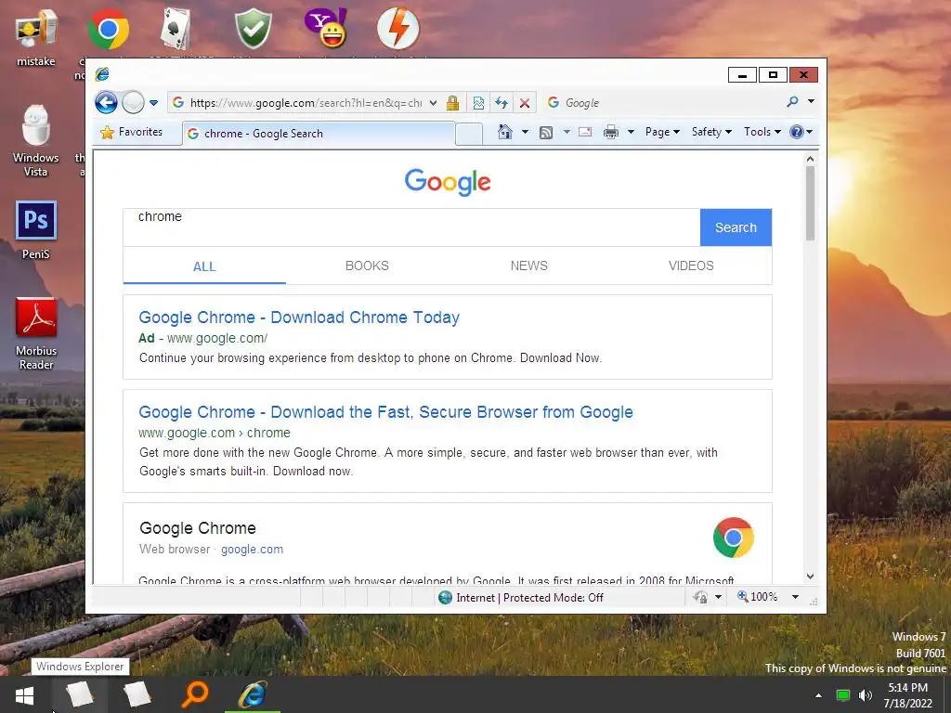Click the scrollbar down arrow
The height and width of the screenshot is (713, 951).
[810, 577]
